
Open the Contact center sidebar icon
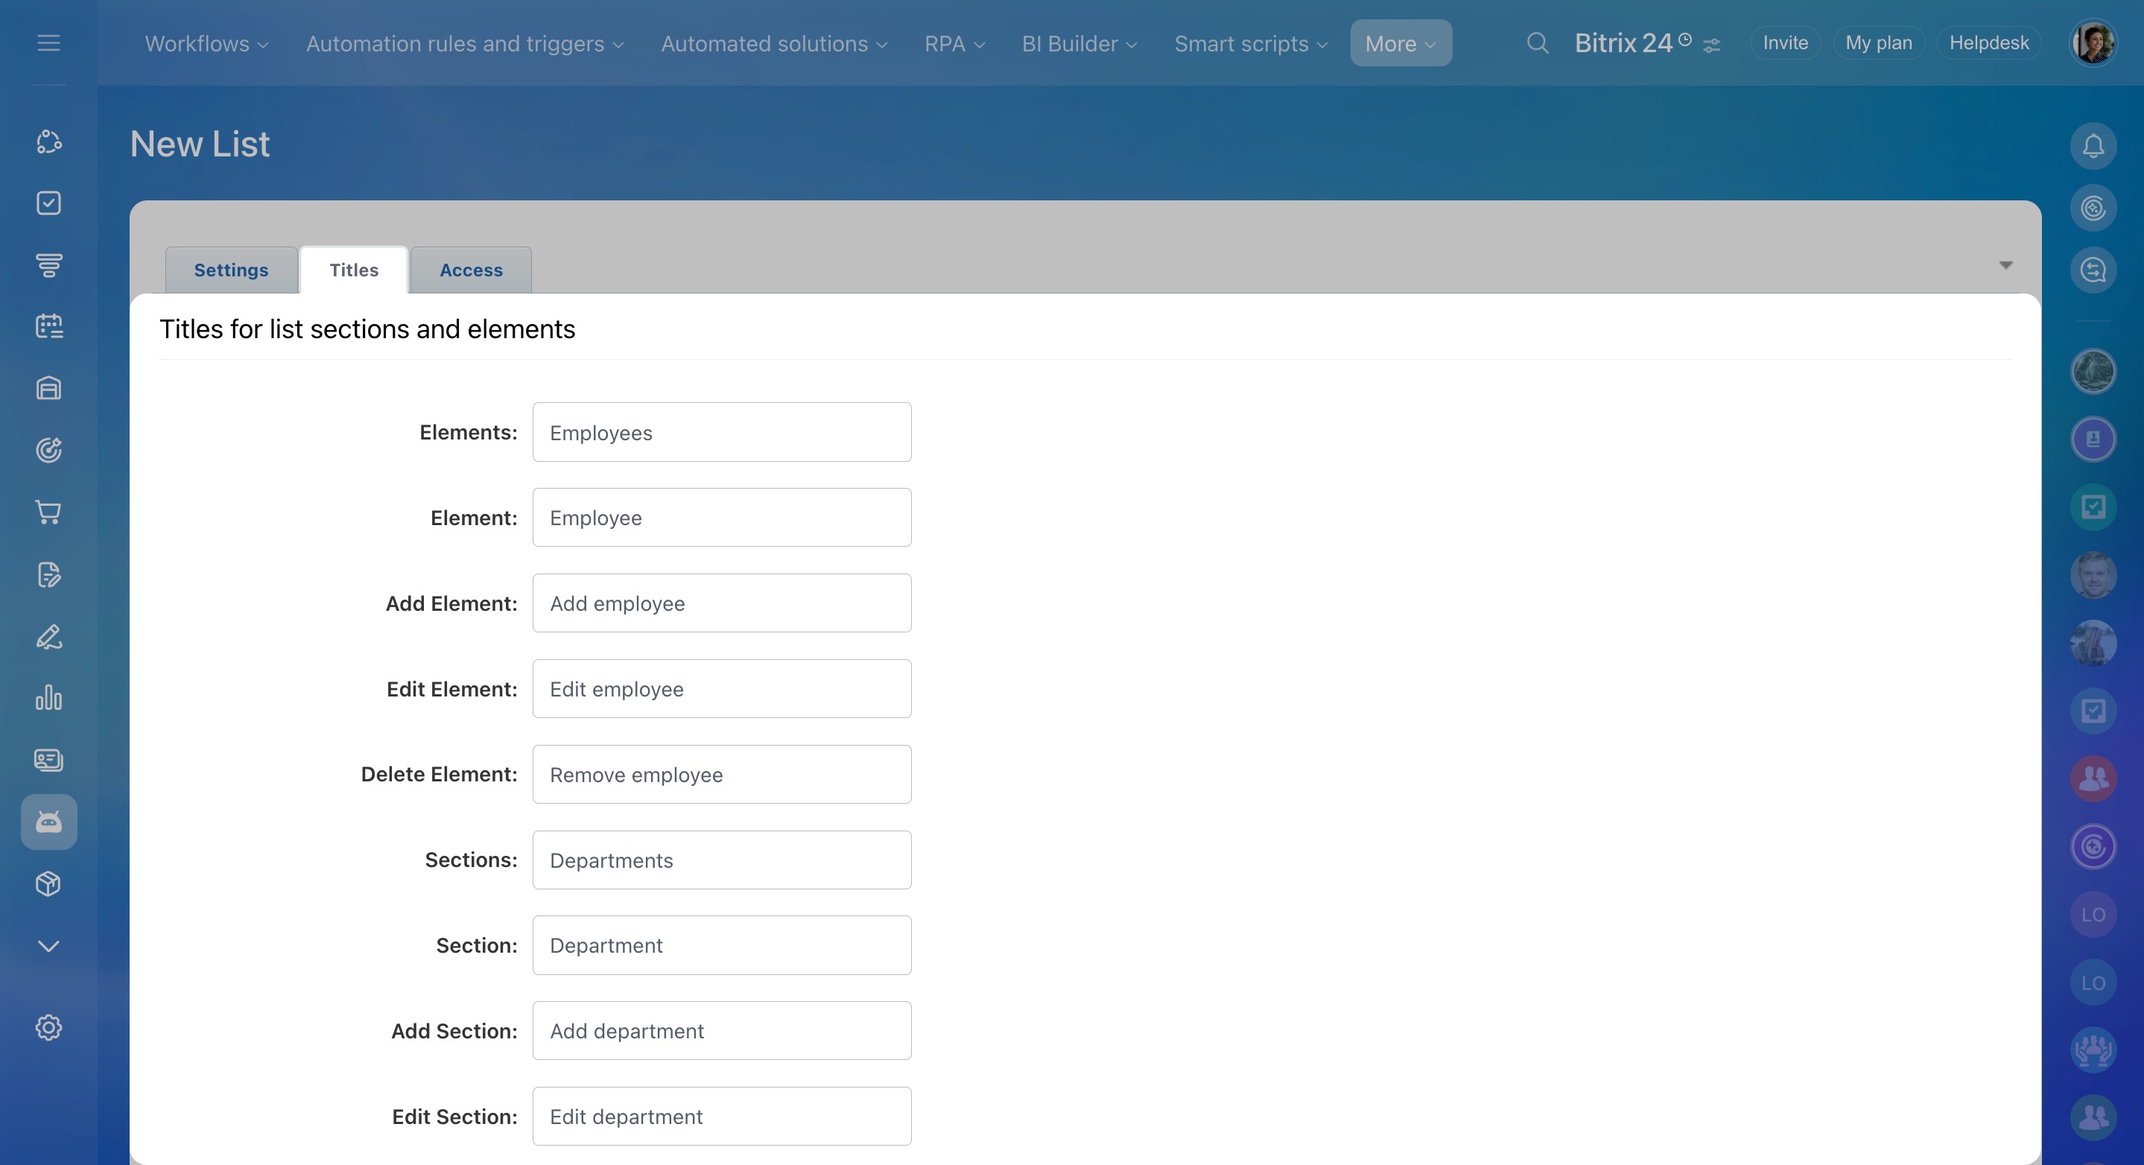48,760
